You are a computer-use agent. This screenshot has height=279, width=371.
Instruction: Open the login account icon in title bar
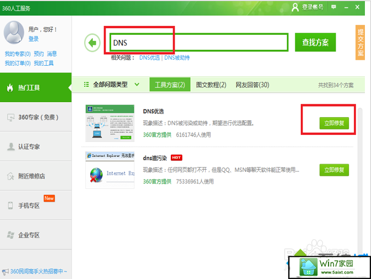[x=295, y=7]
